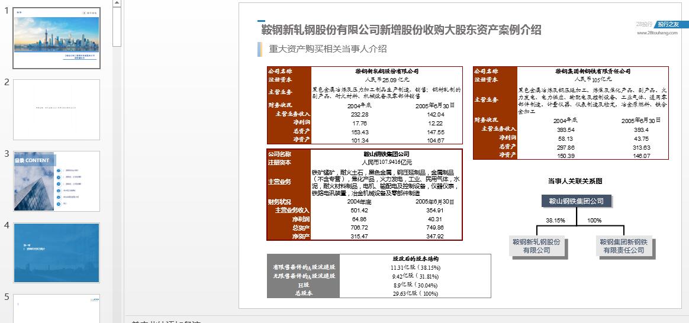This screenshot has height=323, width=689.
Task: Click the net profit value 43.75
Action: 641,138
